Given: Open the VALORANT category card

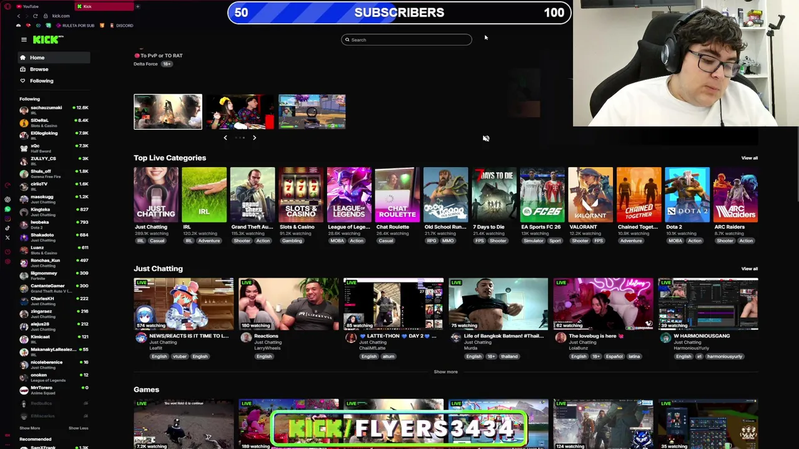Looking at the screenshot, I should click(x=591, y=195).
